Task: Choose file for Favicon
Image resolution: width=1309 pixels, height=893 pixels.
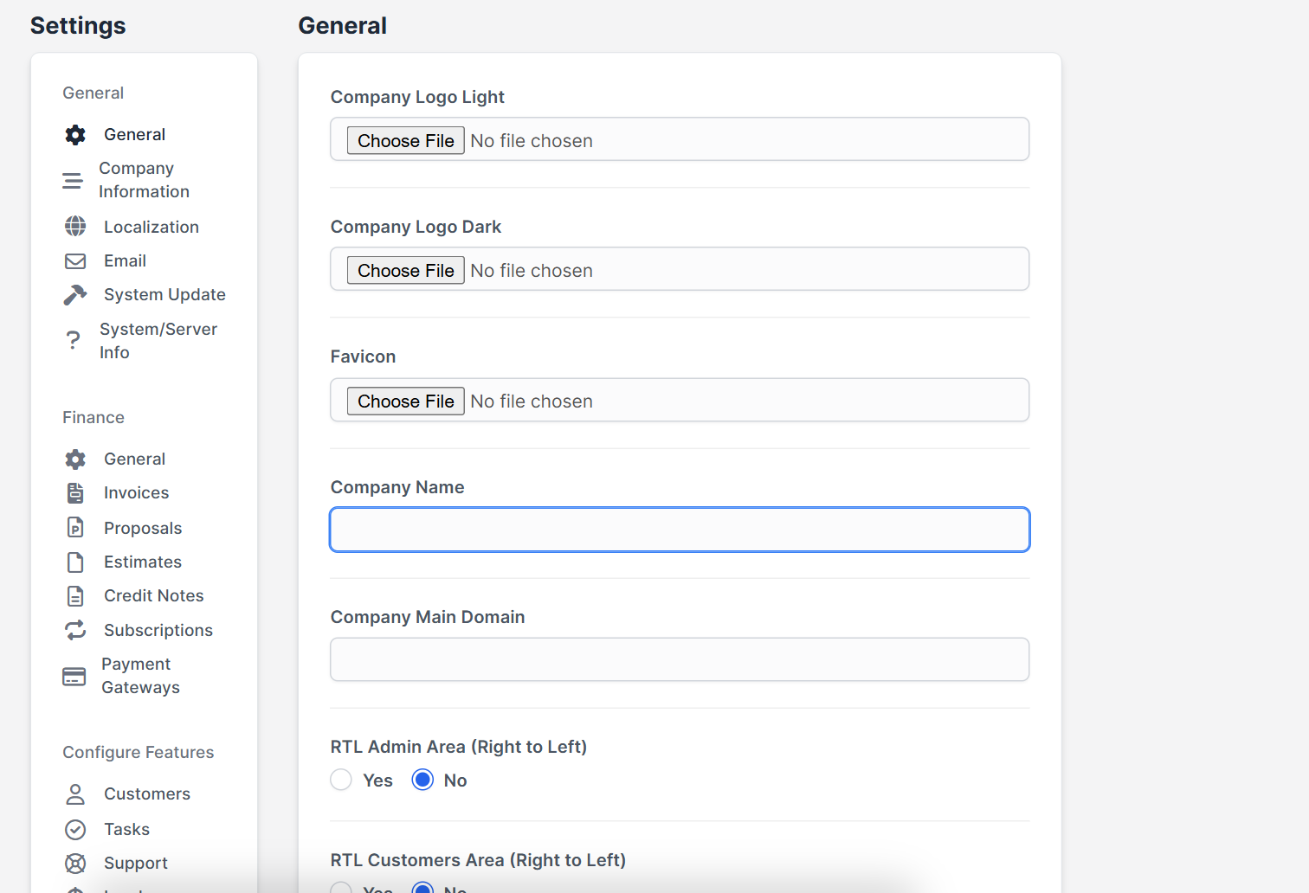Action: 405,401
